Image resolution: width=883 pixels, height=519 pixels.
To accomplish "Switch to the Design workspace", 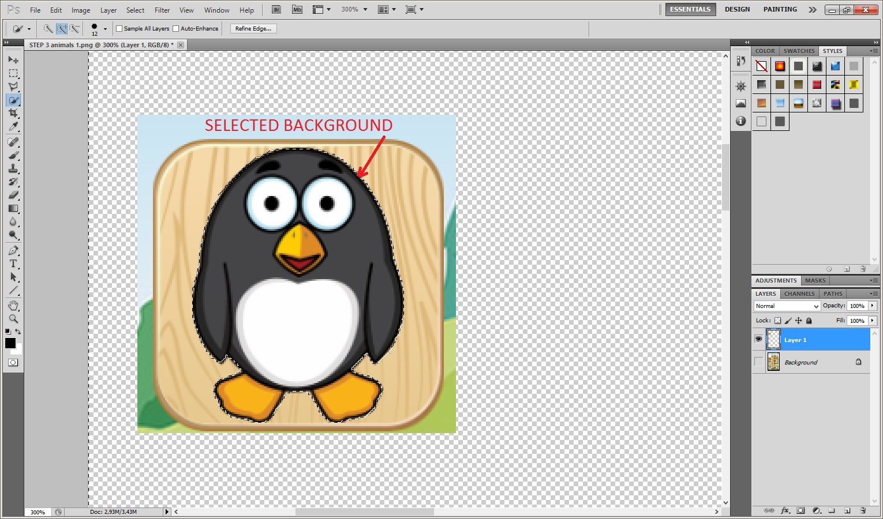I will point(737,10).
